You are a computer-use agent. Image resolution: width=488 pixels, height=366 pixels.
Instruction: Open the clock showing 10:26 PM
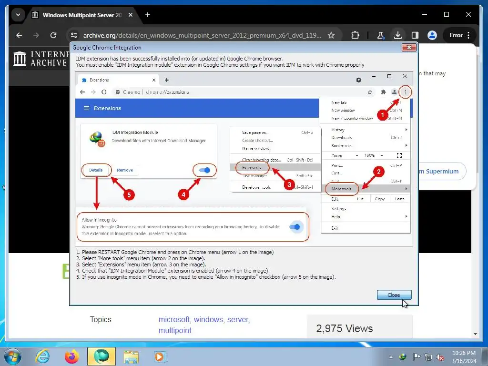click(464, 356)
